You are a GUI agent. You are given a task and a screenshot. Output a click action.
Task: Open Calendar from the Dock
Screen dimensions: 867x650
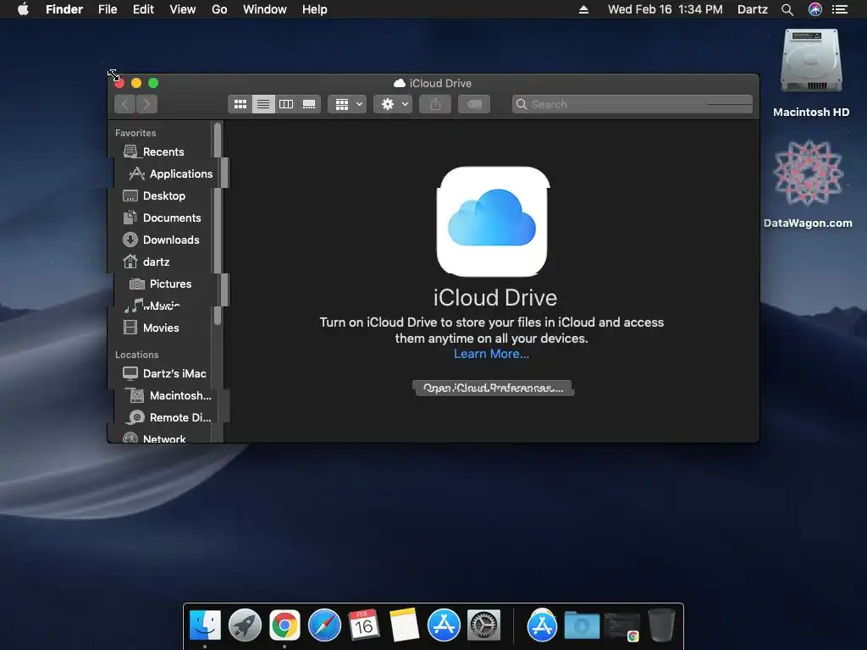pyautogui.click(x=364, y=625)
